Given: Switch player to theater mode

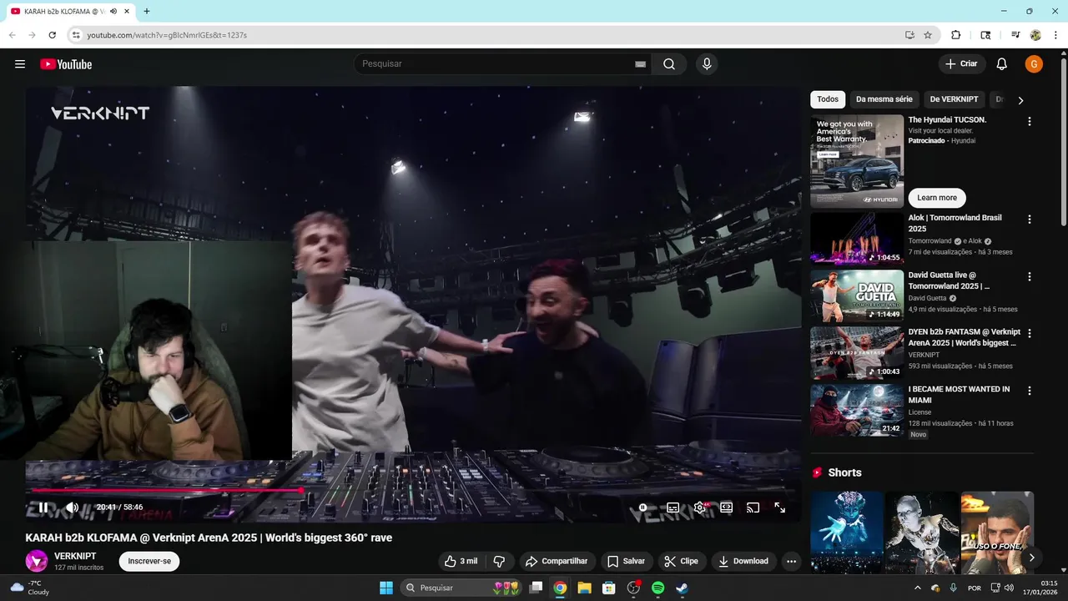Looking at the screenshot, I should coord(727,507).
